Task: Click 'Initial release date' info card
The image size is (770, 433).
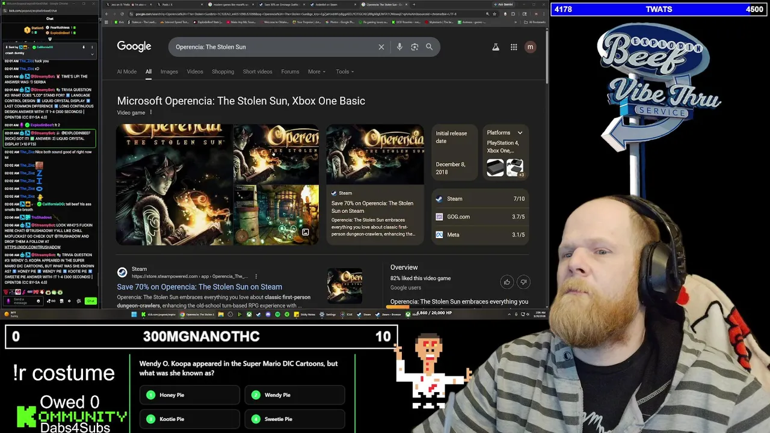Action: (x=455, y=152)
